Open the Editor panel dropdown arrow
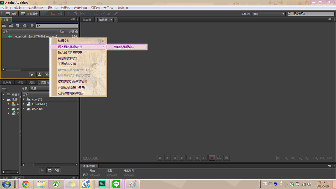336x189 pixels. pos(111,20)
